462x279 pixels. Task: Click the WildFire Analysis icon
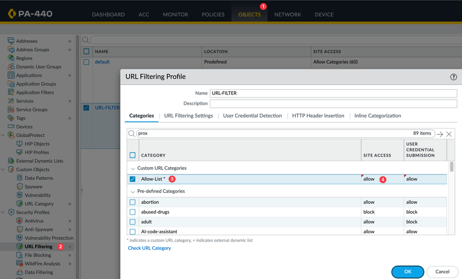[x=20, y=264]
